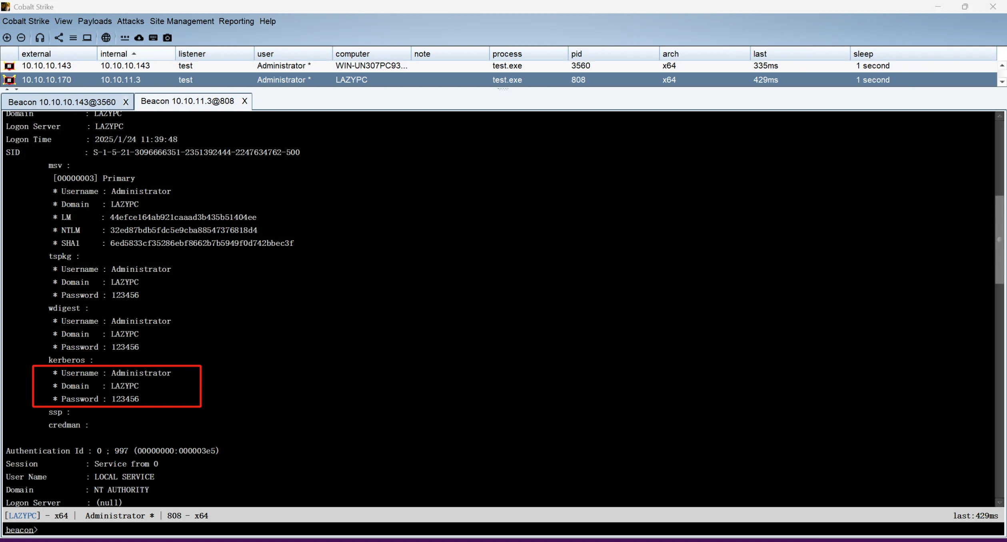Sort sessions by the sleep column

pyautogui.click(x=923, y=54)
